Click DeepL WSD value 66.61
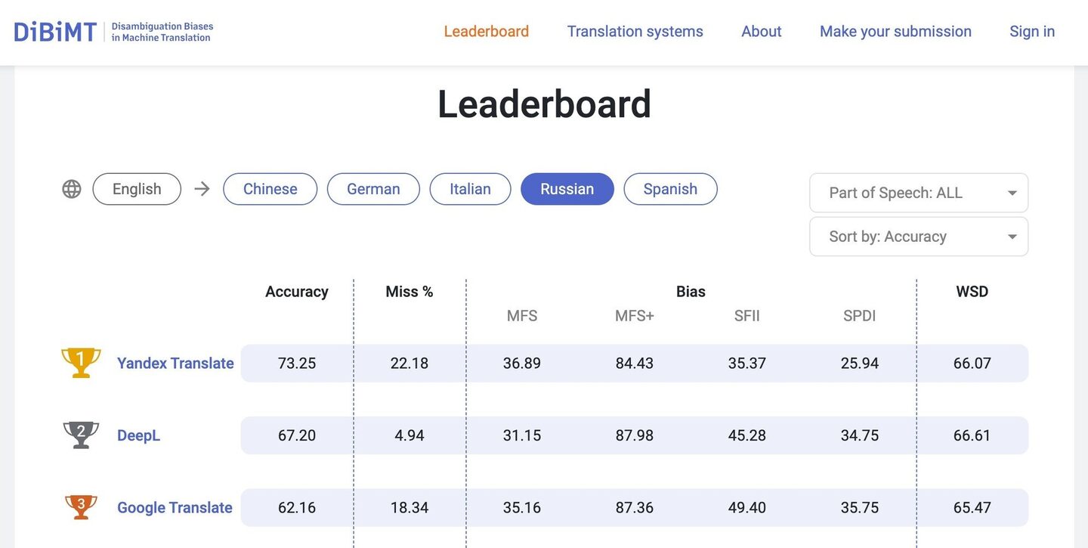Screen dimensions: 1088x548 tap(972, 436)
